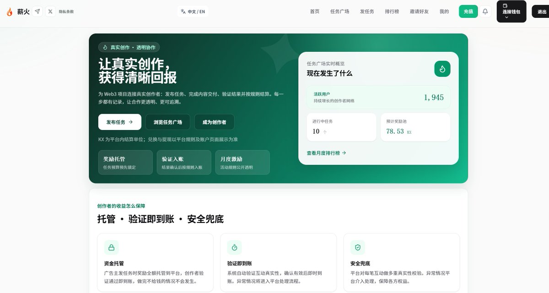Open 排行榜 navigation item
Screen dimensions: 549x293
pyautogui.click(x=392, y=11)
